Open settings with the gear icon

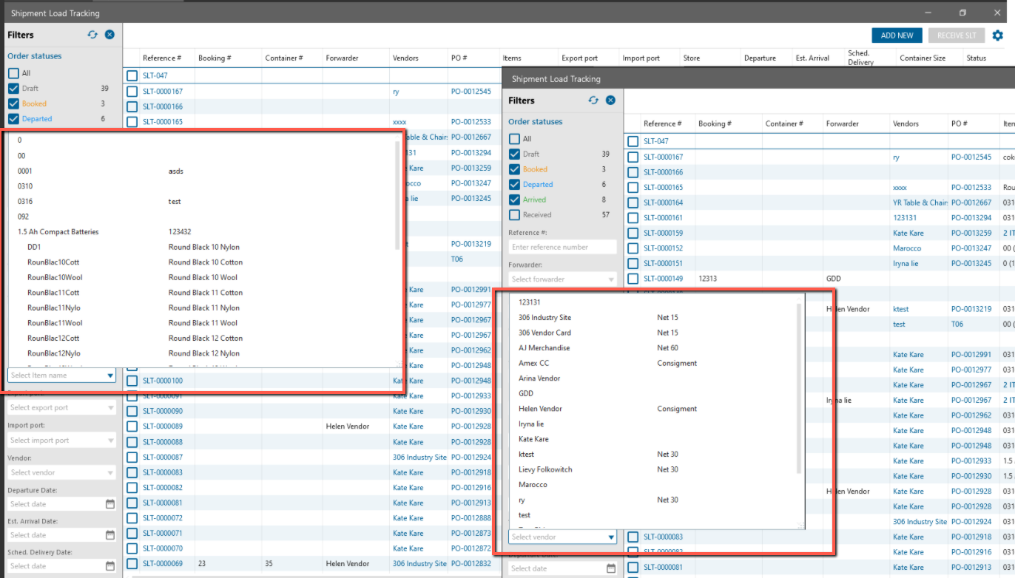pos(997,35)
